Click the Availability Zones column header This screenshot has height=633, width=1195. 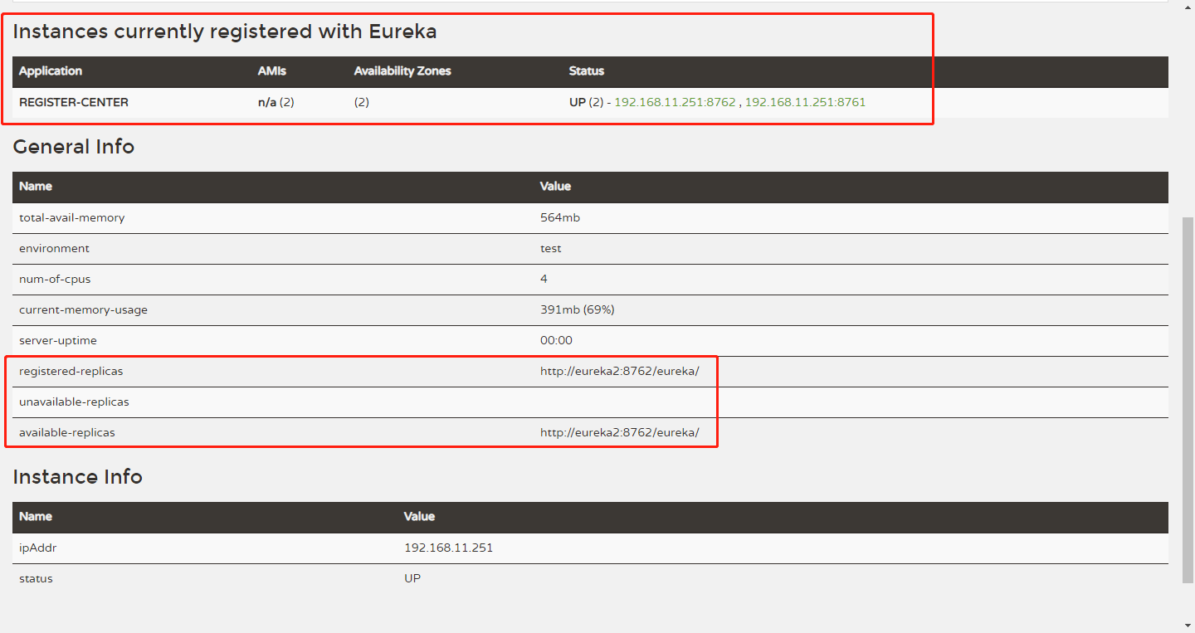[x=402, y=71]
